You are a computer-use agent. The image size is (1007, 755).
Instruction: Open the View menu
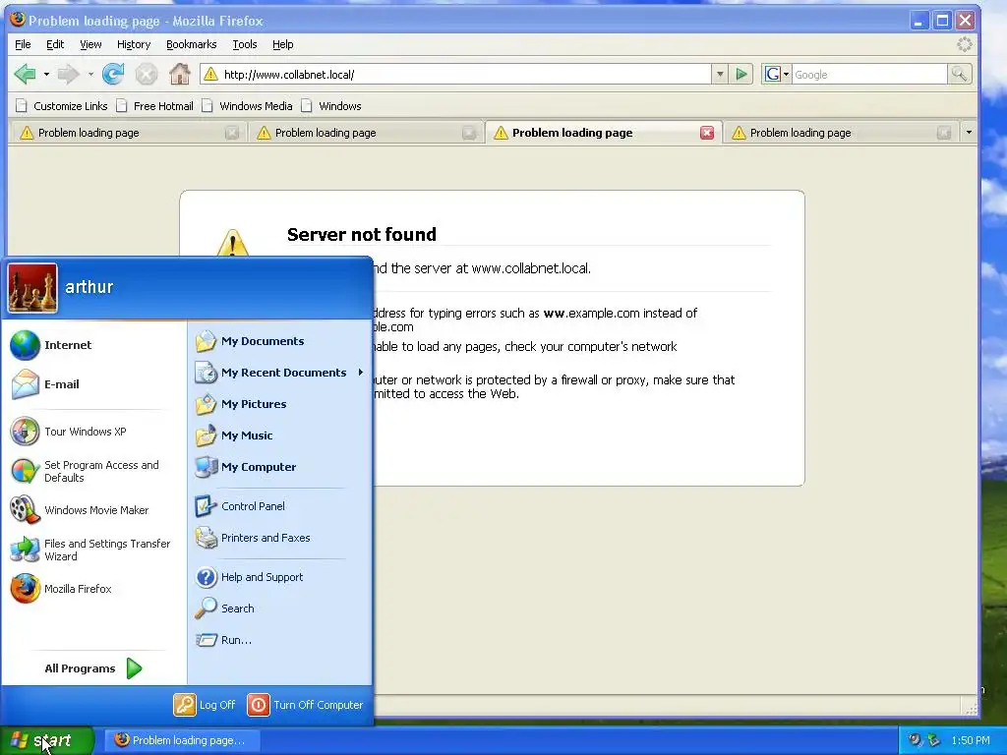tap(90, 44)
